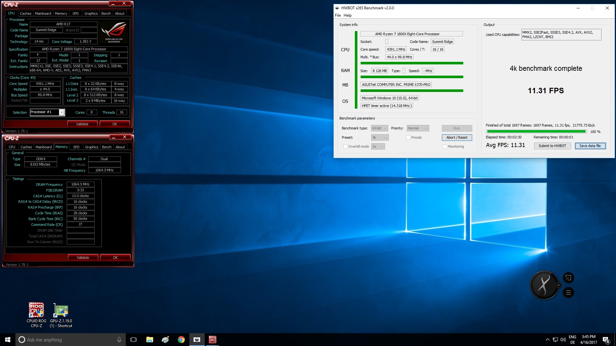Click the 3:45 PM taskbar clock

589,340
